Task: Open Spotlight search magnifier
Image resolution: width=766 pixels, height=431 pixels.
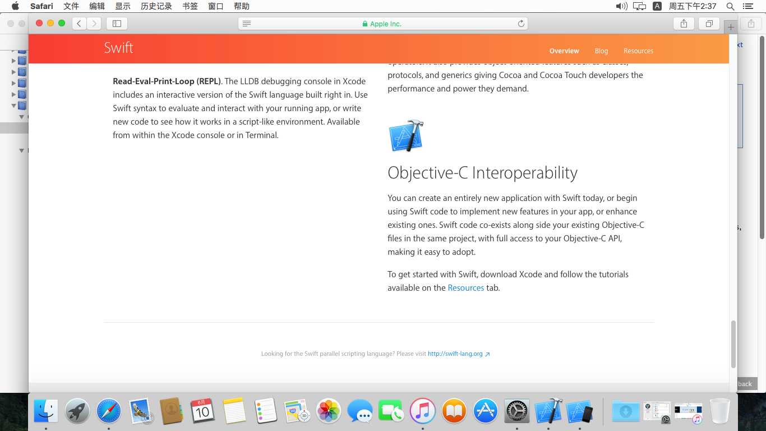Action: (x=730, y=6)
